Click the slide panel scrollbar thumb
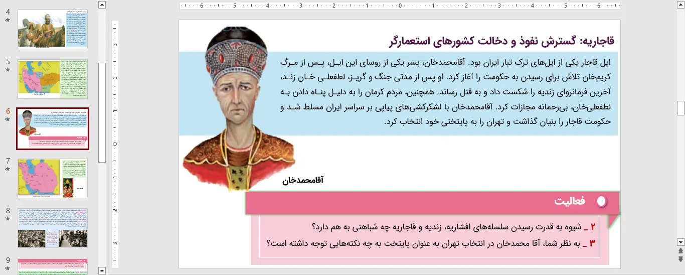 tap(102, 112)
